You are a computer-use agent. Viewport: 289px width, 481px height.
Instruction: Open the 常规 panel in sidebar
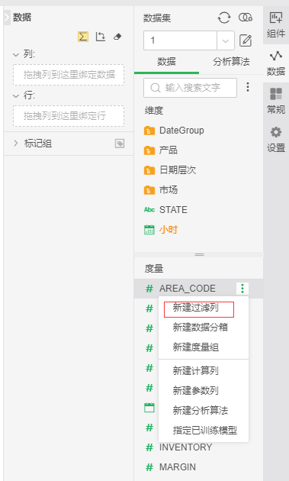276,101
